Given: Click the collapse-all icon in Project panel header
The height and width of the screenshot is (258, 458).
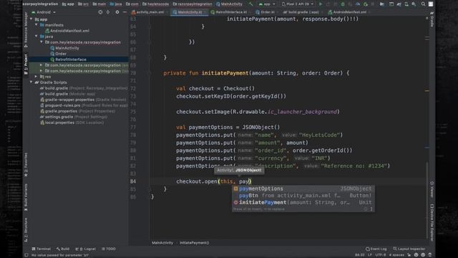Looking at the screenshot, I should coord(108,12).
